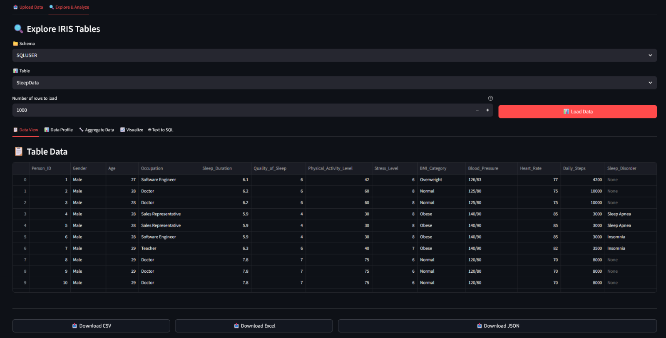Switch to the Upload Data tab

(28, 7)
